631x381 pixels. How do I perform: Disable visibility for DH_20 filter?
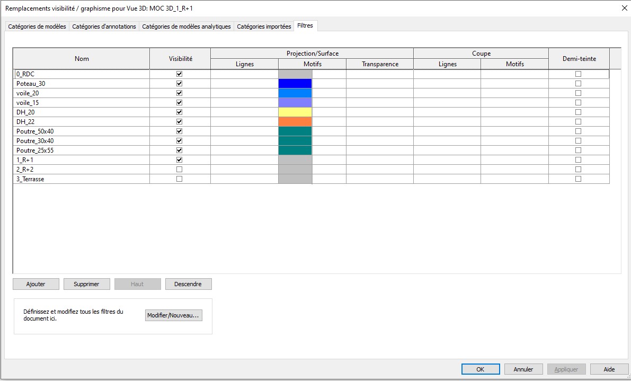pyautogui.click(x=180, y=112)
